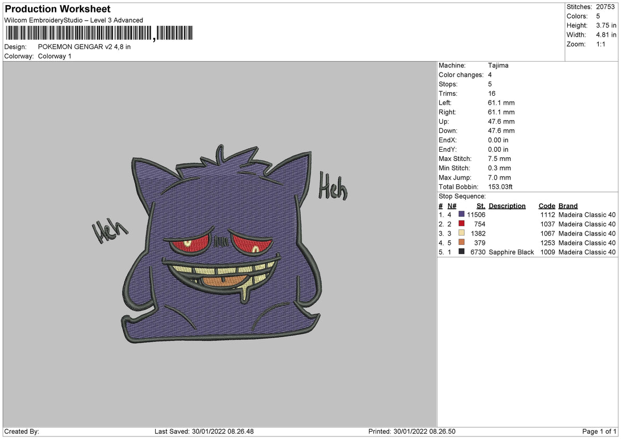621x439 pixels.
Task: Select the "Color changes:" value 4
Action: click(x=490, y=75)
